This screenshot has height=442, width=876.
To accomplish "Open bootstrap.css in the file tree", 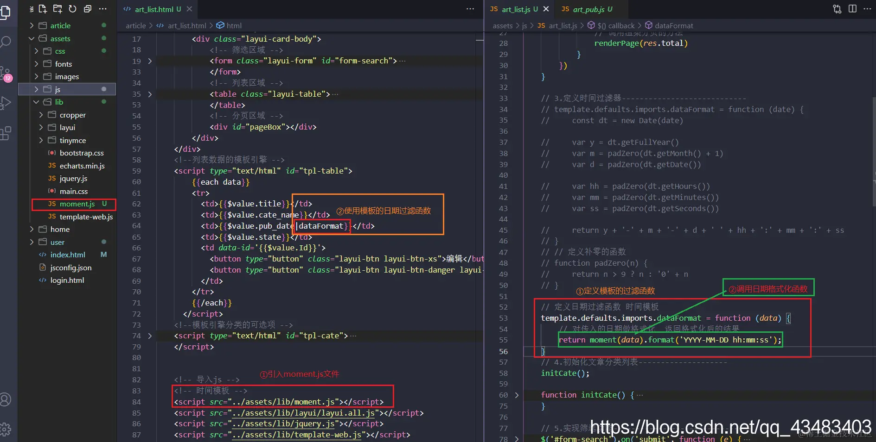I will coord(82,153).
